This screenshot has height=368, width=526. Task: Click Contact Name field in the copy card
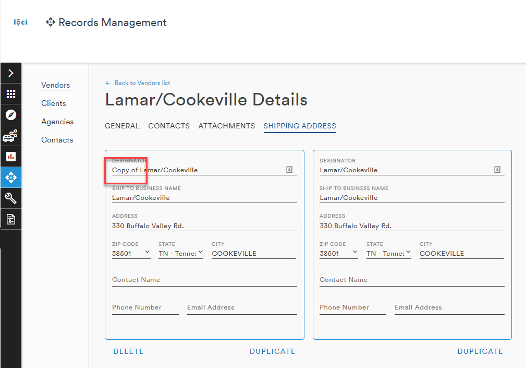point(205,280)
